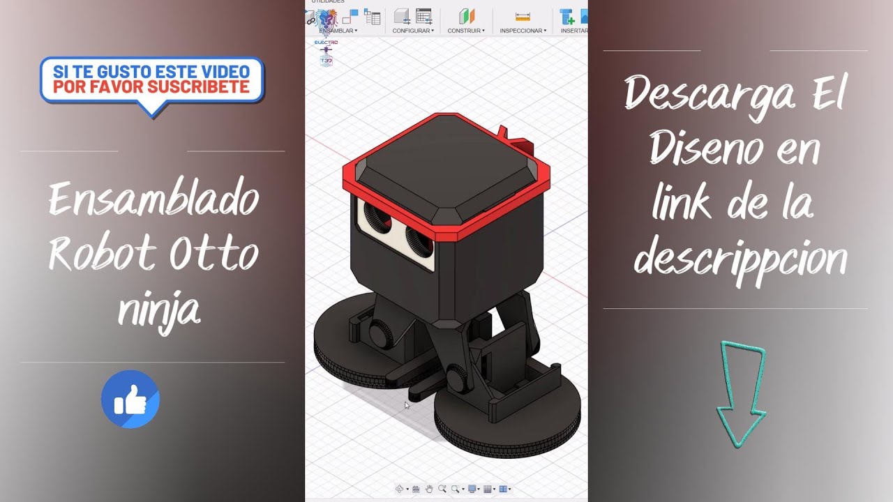Viewport: 893px width, 502px height.
Task: Expand the Orbit type dropdown arrow
Action: [x=407, y=489]
